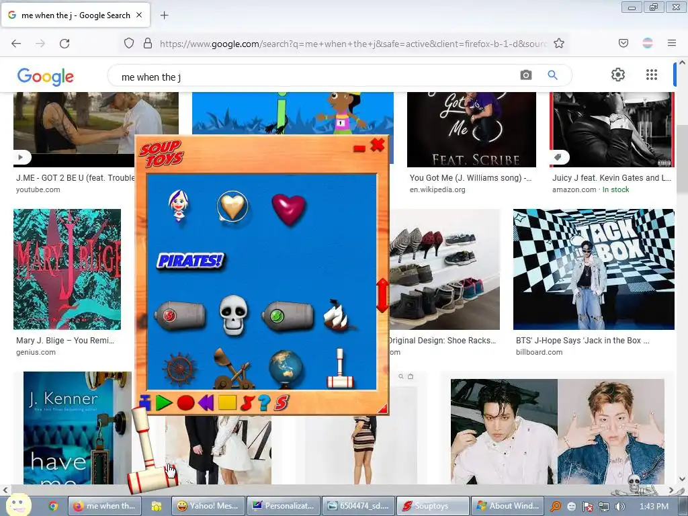Click the horizontal scrollbar right arrow

[x=671, y=490]
